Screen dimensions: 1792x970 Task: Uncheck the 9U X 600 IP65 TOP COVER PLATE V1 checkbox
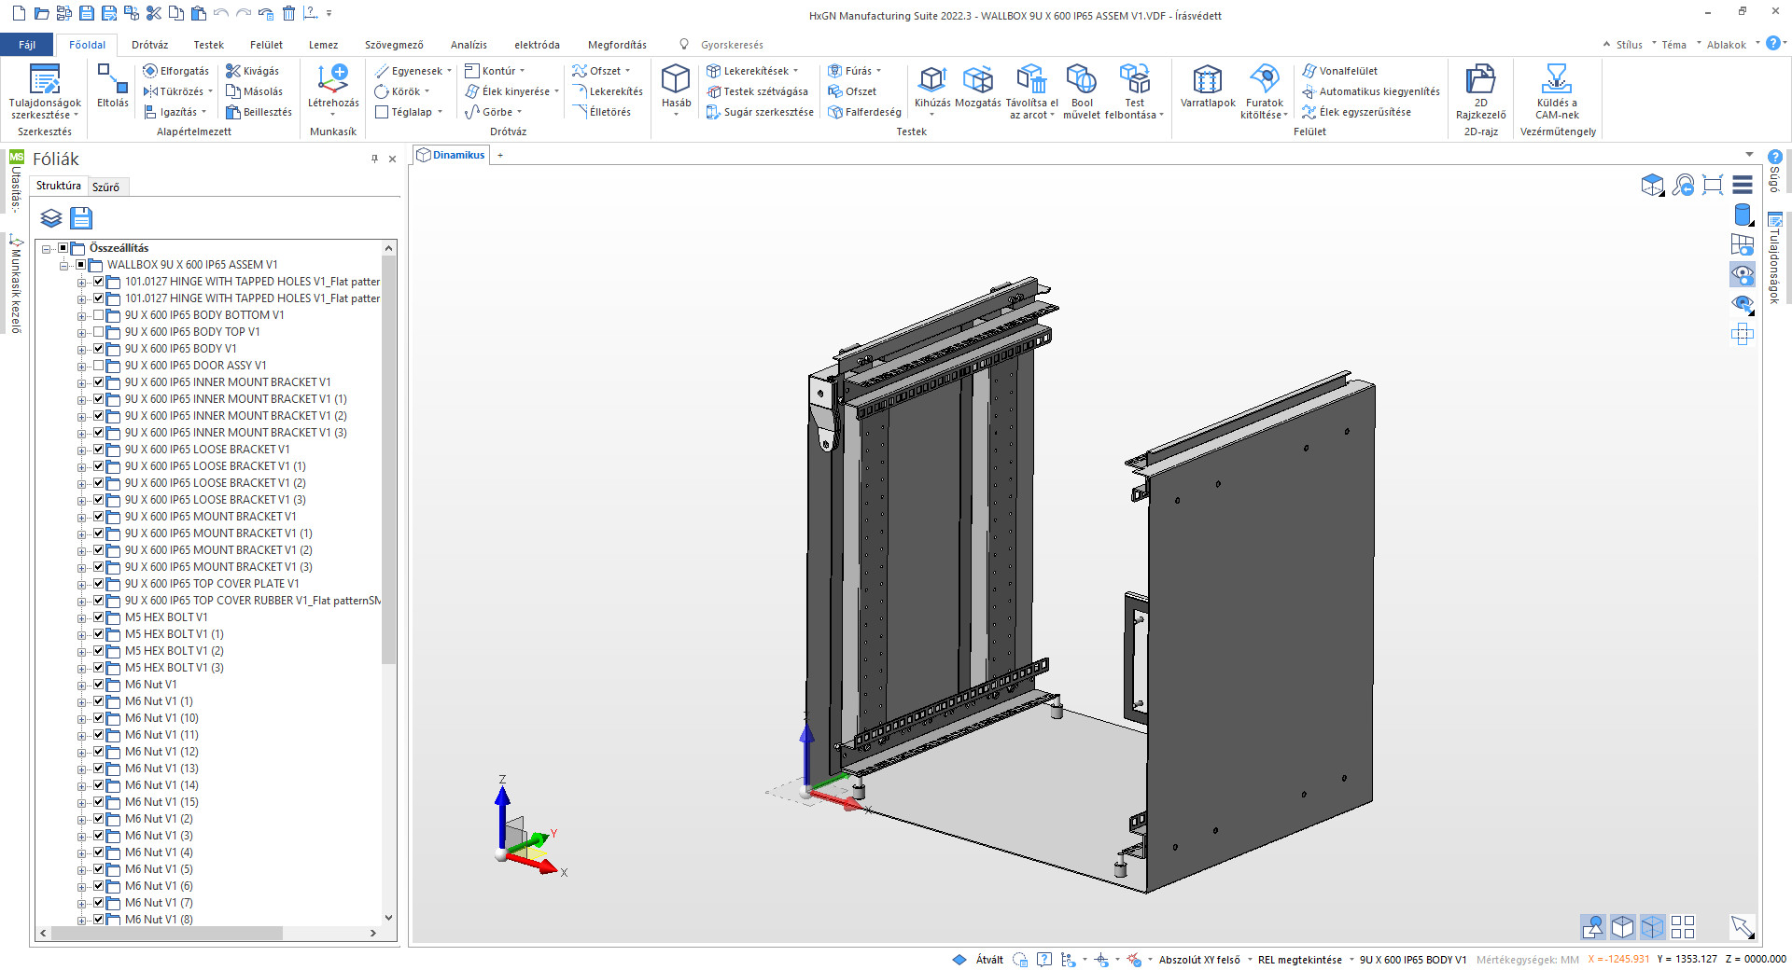99,584
